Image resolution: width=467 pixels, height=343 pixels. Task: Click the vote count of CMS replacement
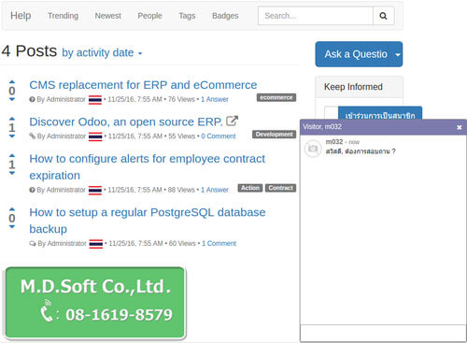(12, 91)
